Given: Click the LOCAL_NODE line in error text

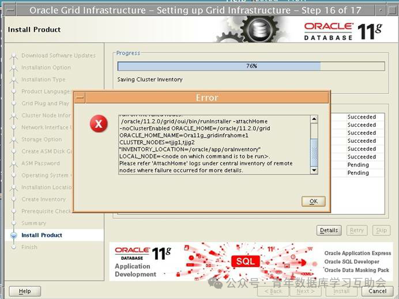Looking at the screenshot, I should pos(195,156).
